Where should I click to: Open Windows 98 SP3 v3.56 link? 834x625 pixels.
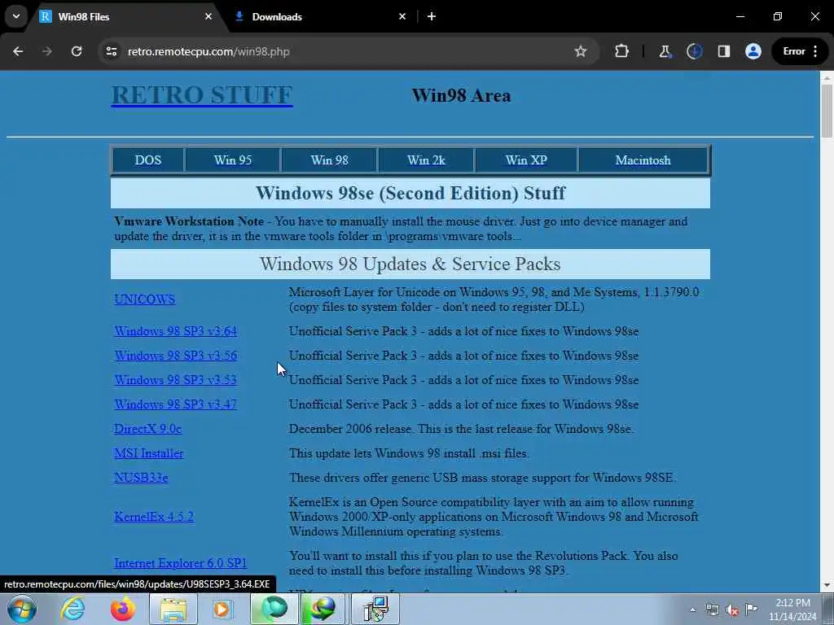click(x=176, y=356)
